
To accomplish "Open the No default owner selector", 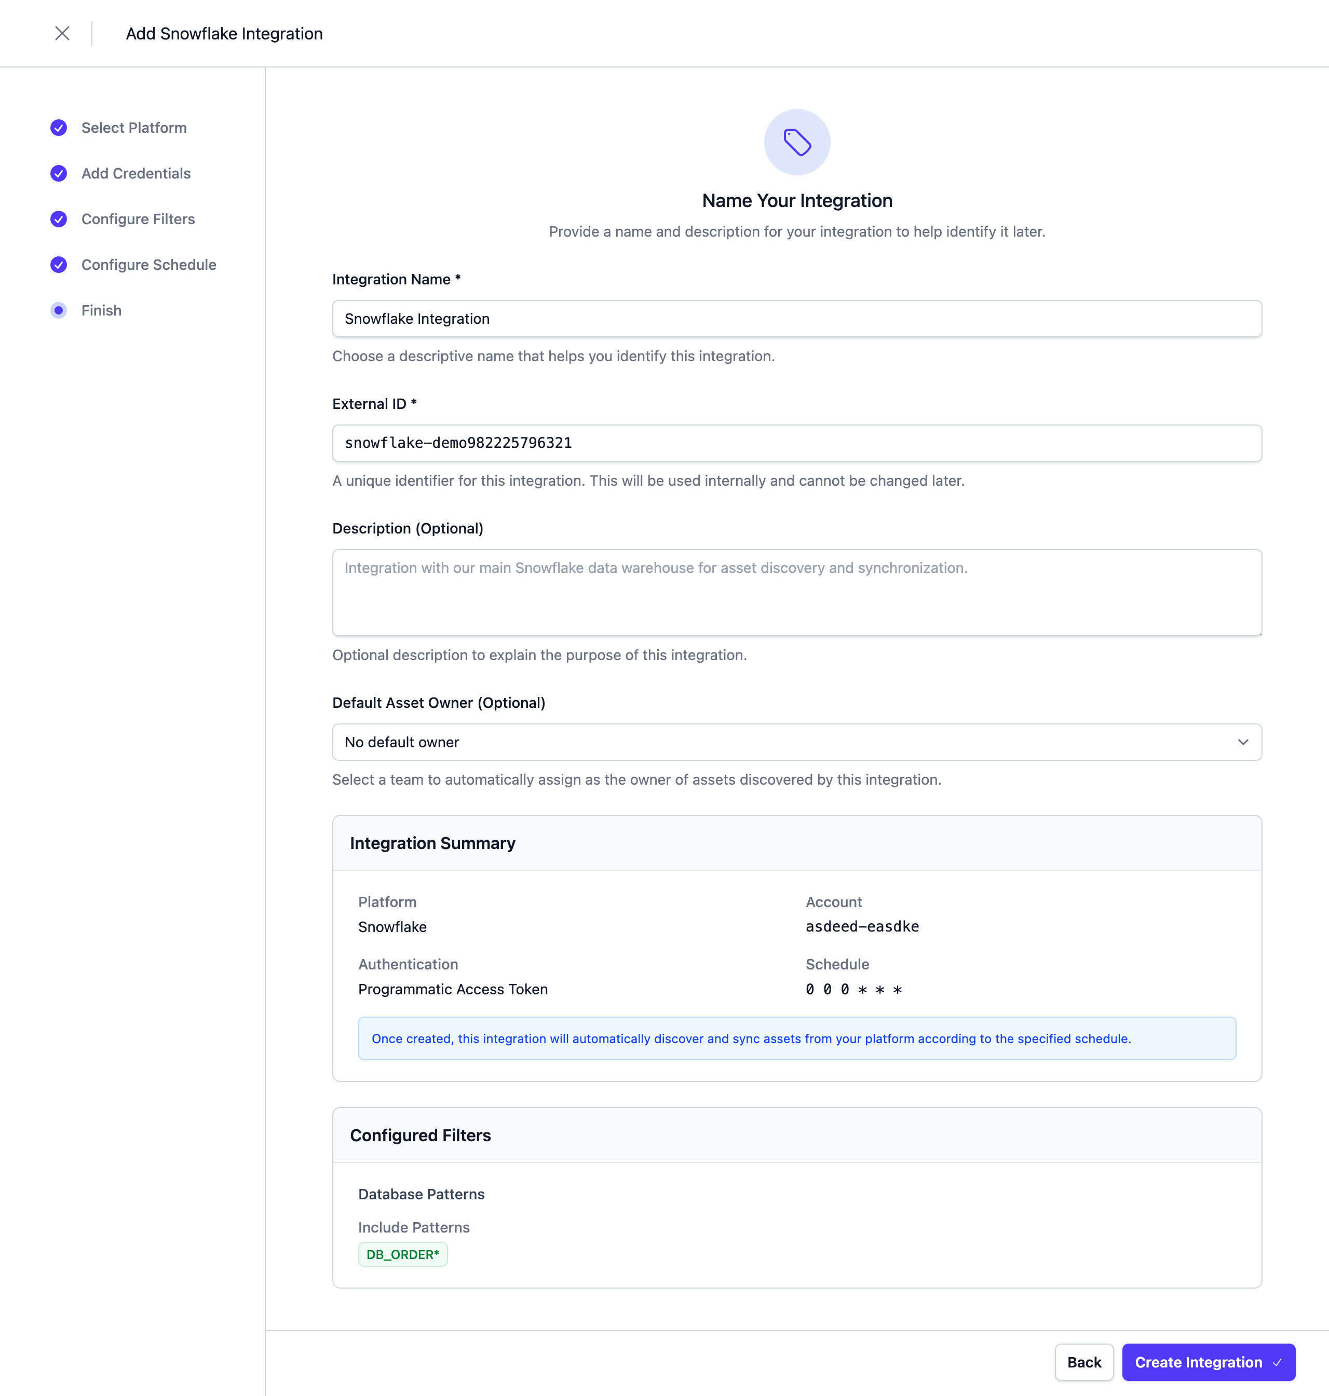I will coord(779,742).
